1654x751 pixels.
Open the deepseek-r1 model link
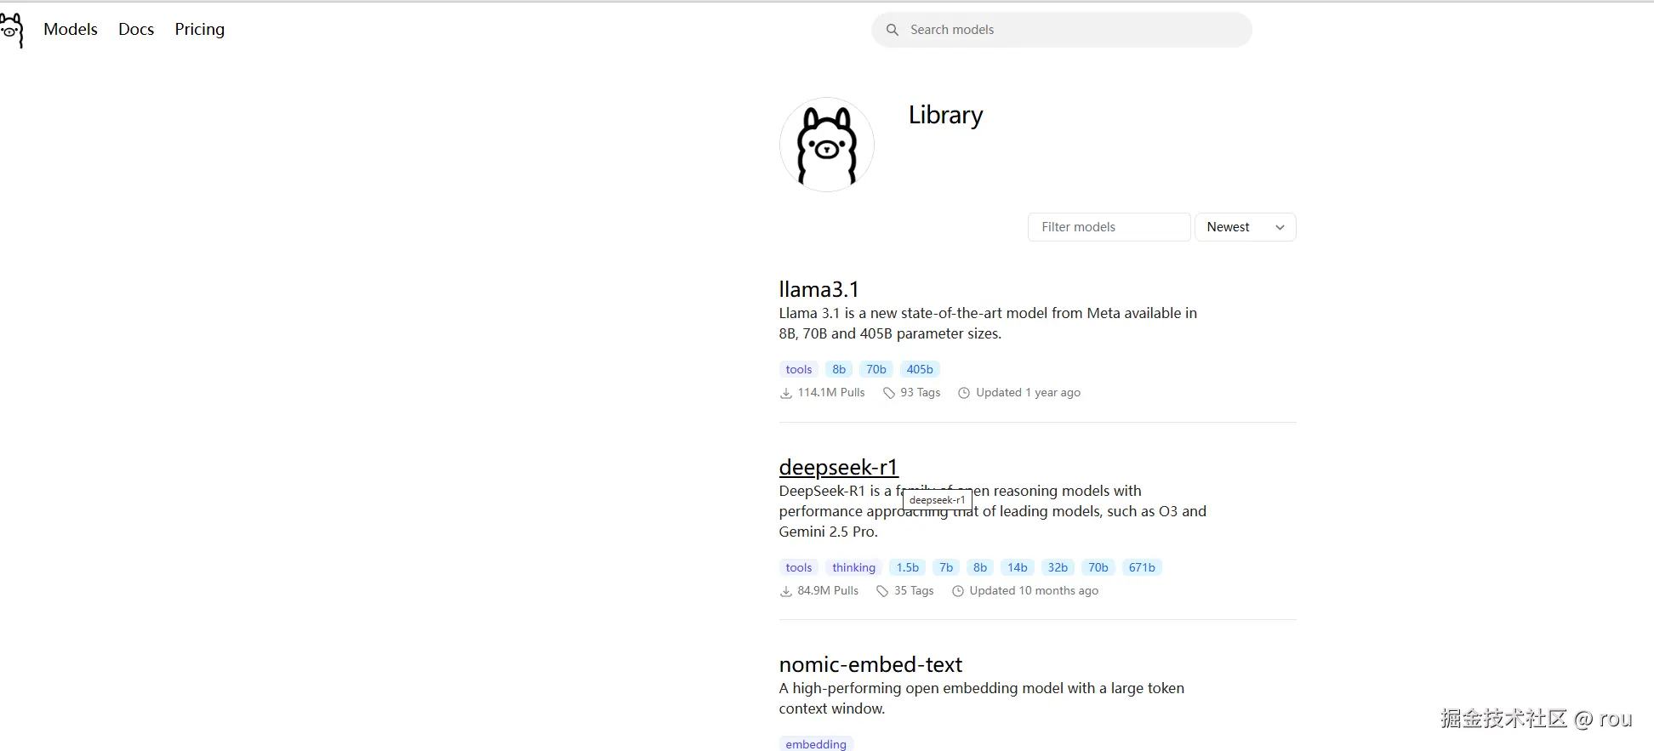(838, 467)
